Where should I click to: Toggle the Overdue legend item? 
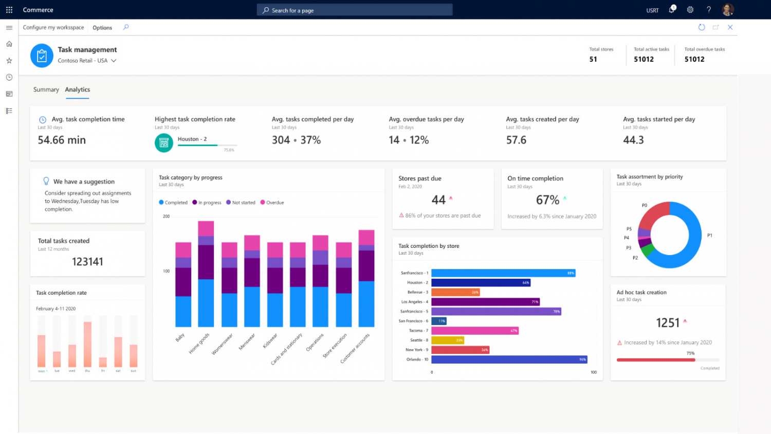(272, 203)
